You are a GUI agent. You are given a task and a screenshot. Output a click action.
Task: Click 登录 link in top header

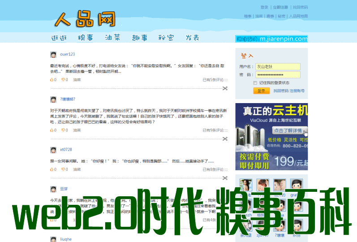[264, 7]
